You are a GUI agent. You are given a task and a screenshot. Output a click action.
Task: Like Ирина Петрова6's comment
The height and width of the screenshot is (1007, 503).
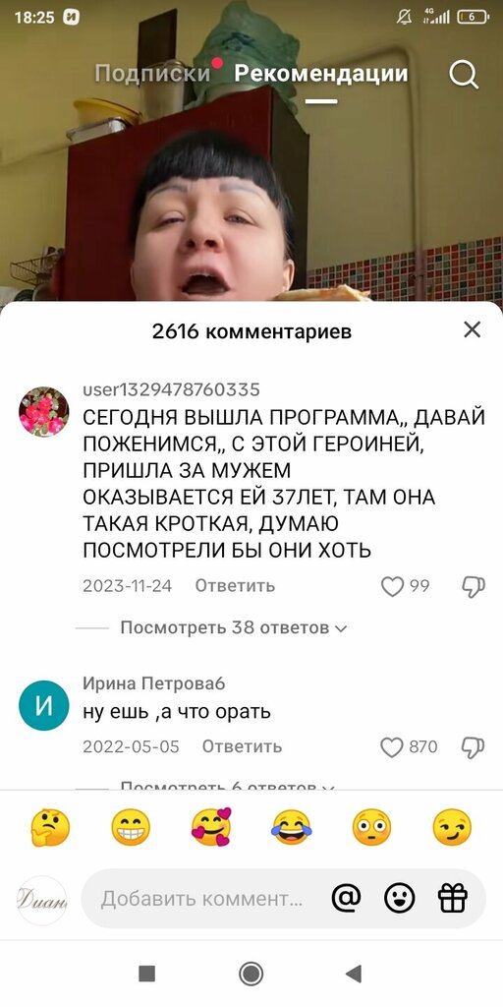coord(391,747)
